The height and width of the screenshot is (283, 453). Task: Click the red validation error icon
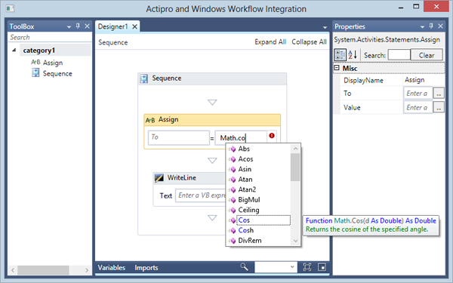[x=272, y=135]
